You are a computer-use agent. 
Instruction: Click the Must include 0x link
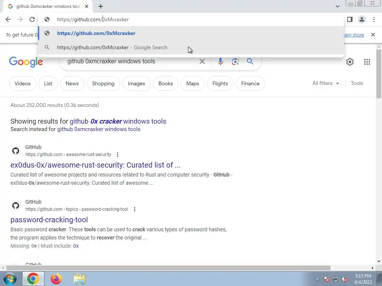click(76, 246)
